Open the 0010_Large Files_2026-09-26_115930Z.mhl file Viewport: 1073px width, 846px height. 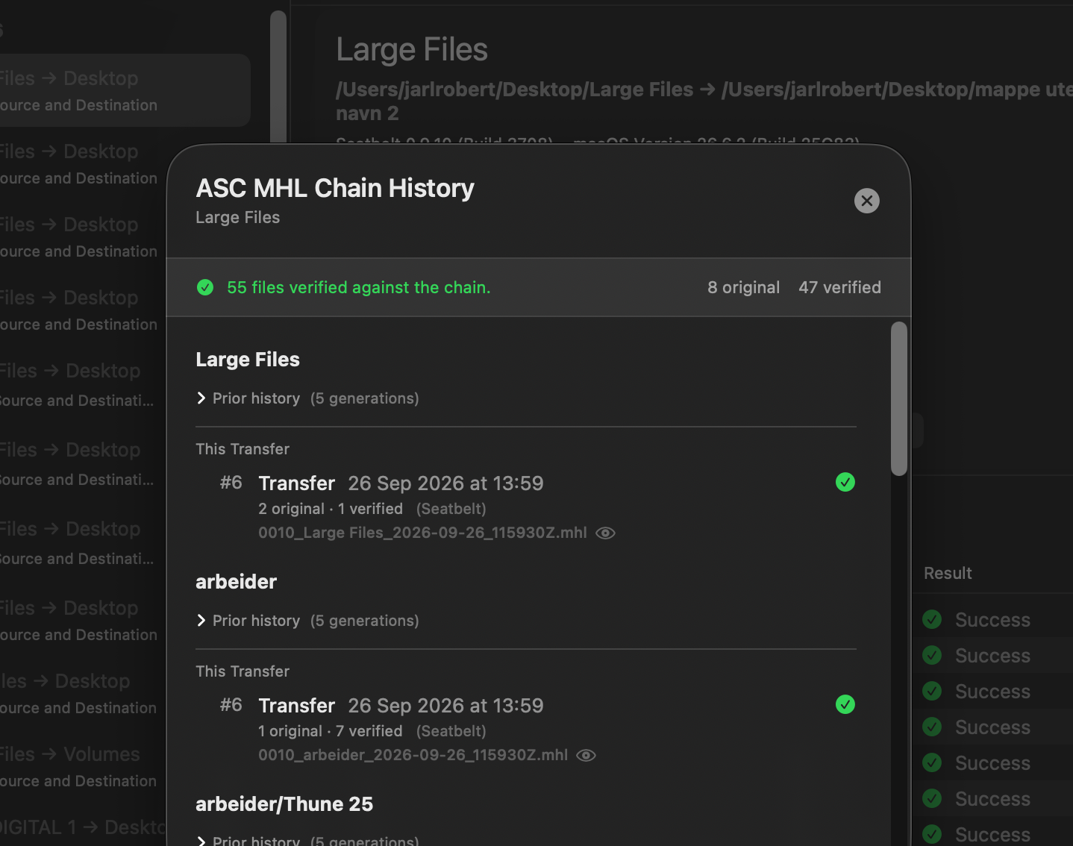click(x=422, y=533)
